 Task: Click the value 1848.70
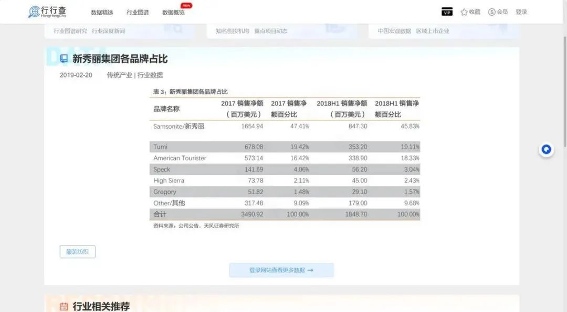356,214
